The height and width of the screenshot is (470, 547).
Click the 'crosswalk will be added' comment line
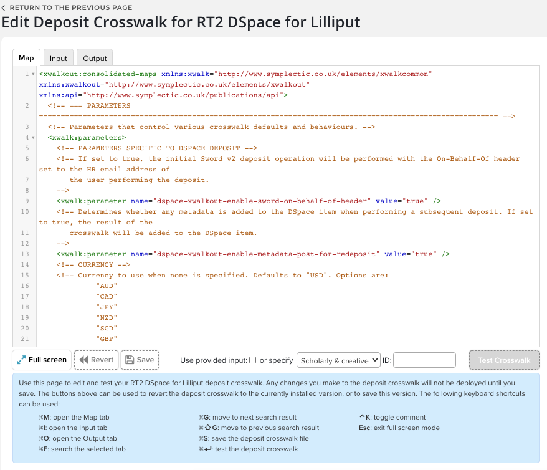pos(163,233)
